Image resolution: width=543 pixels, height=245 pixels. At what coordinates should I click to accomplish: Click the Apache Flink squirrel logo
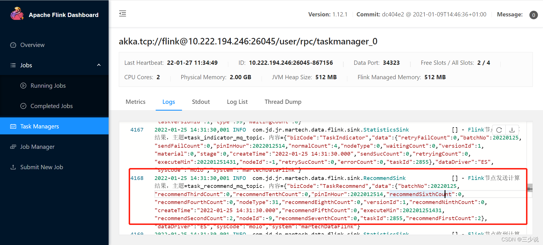point(17,14)
